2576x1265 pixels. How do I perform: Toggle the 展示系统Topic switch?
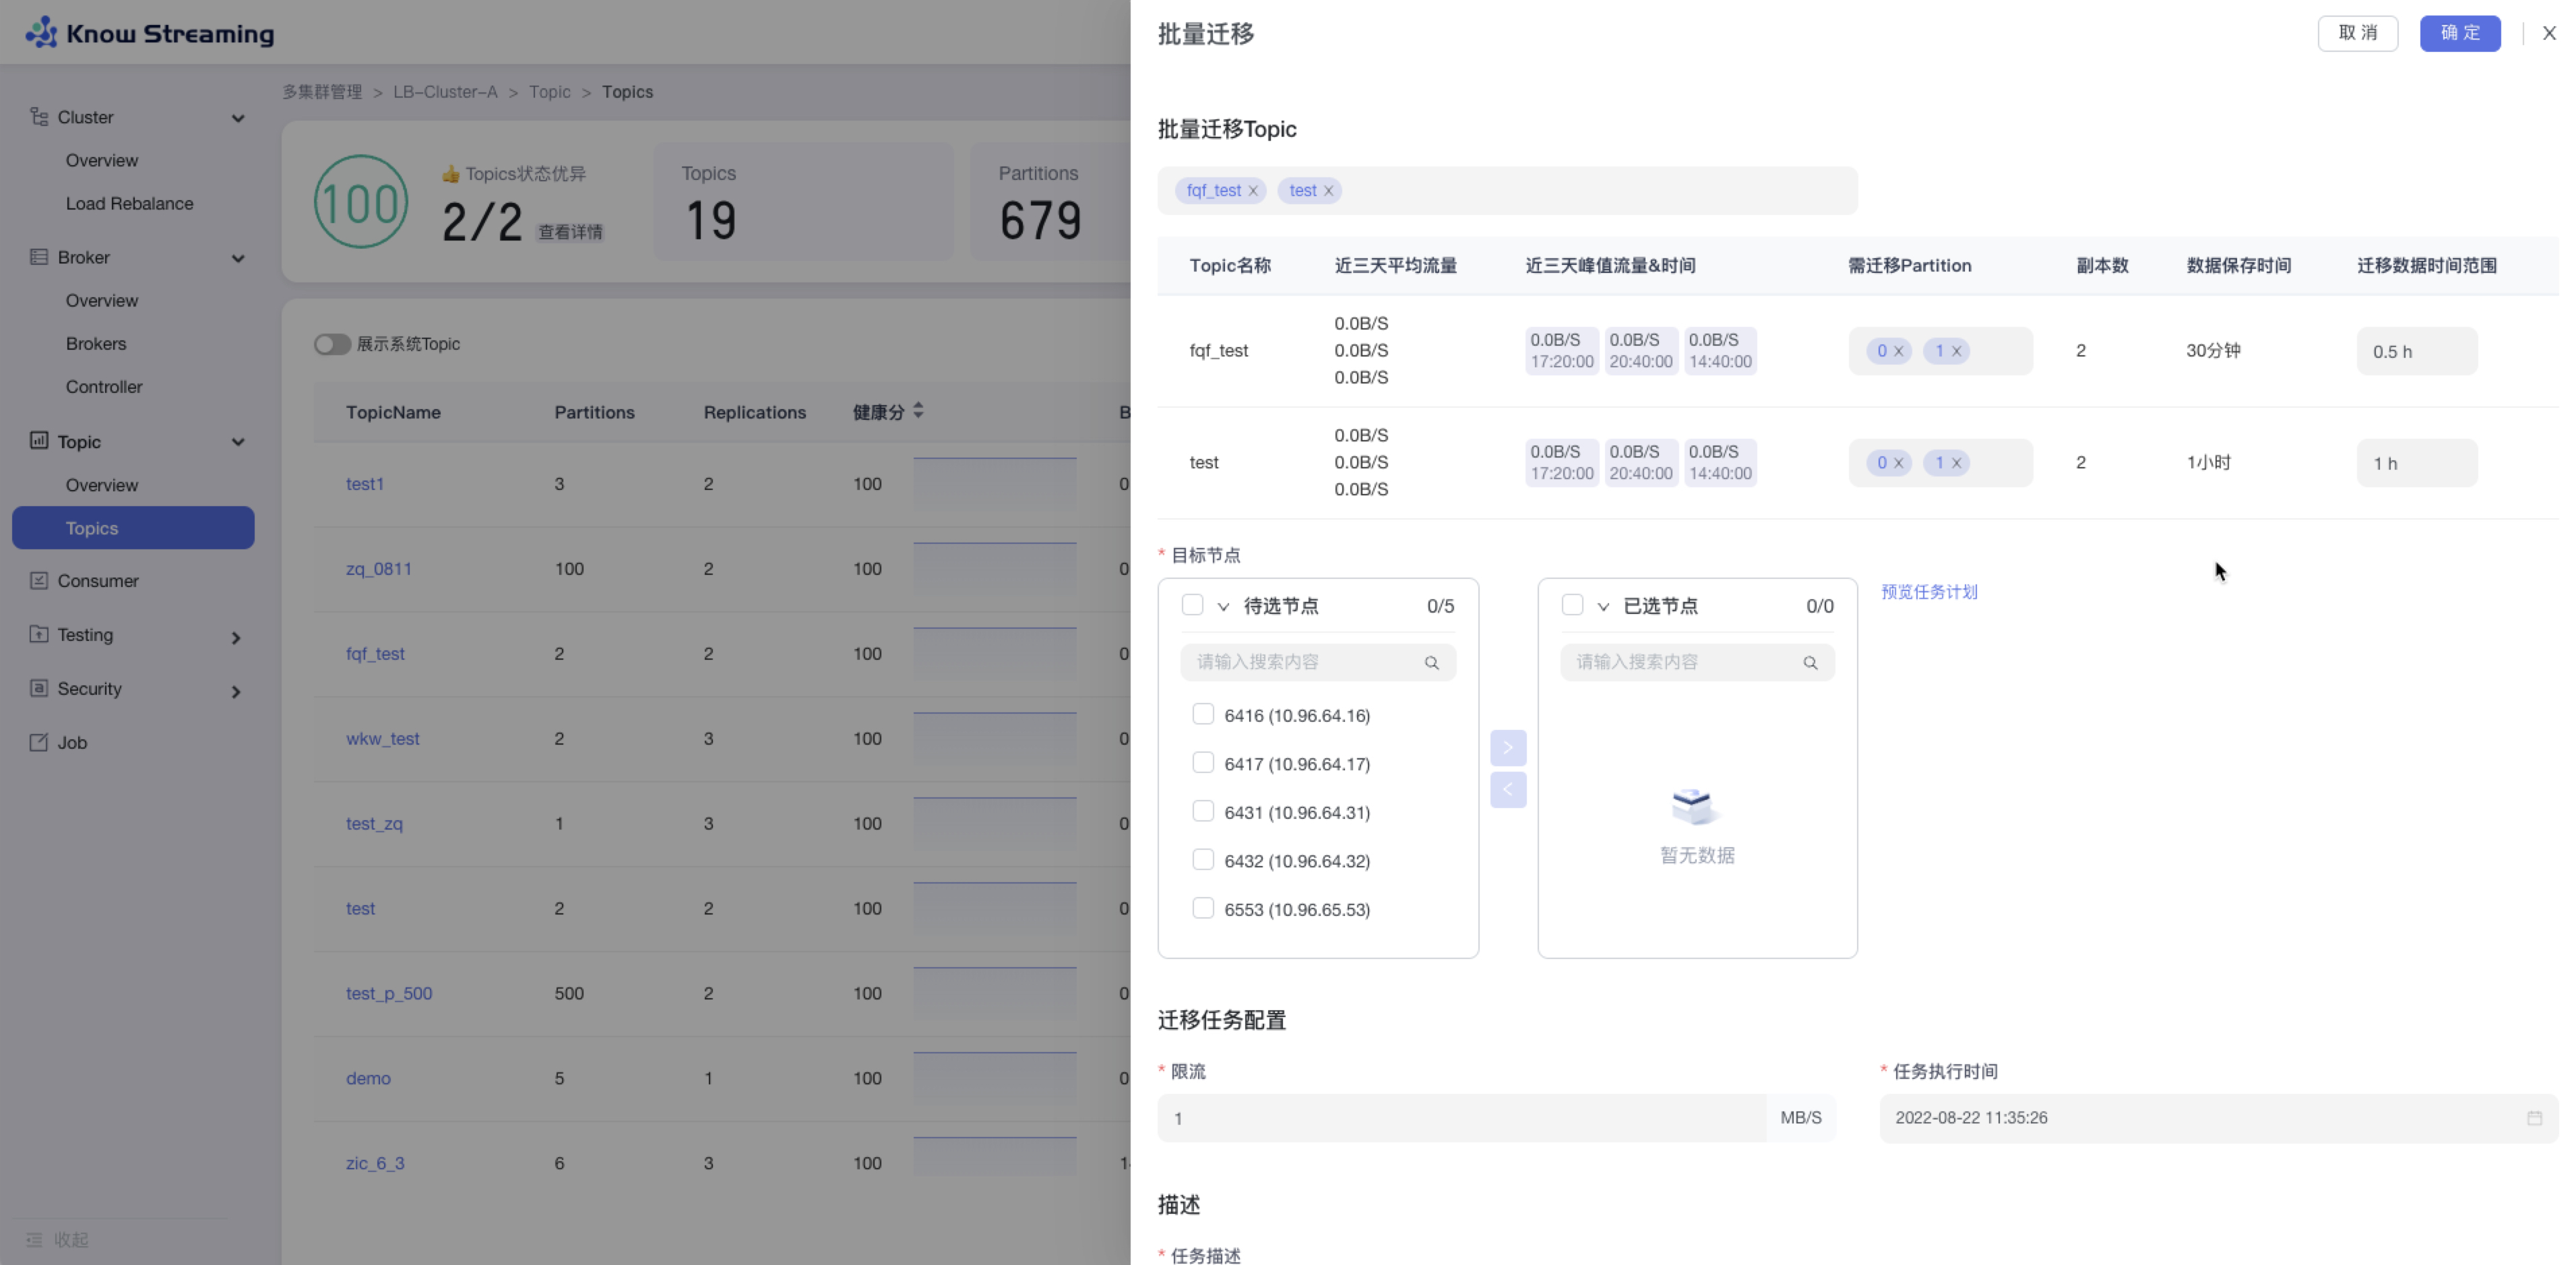click(332, 344)
